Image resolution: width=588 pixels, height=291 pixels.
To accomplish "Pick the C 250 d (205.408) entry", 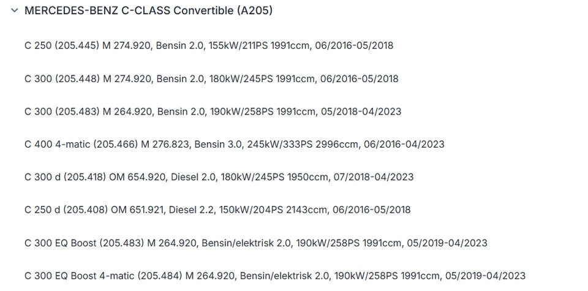I will 217,210.
